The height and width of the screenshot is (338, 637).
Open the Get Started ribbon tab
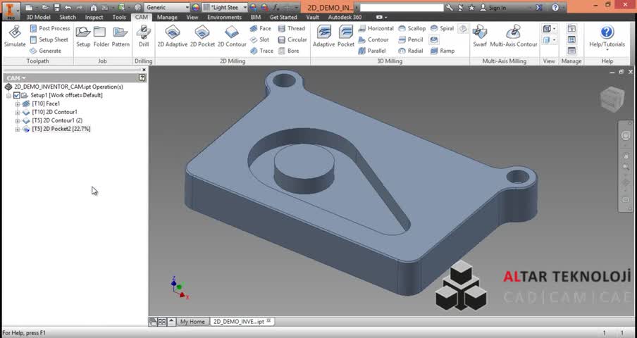tap(283, 17)
